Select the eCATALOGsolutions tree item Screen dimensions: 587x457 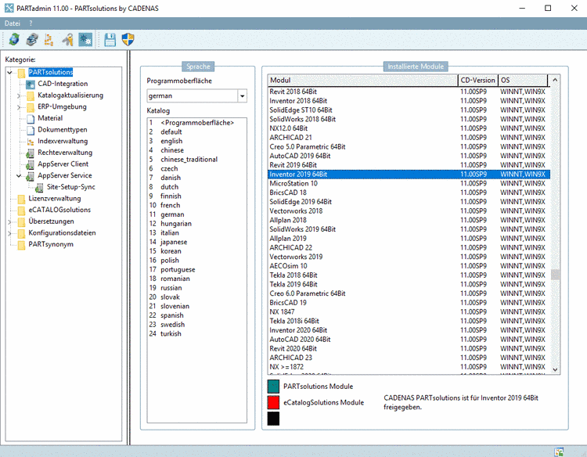(x=59, y=210)
